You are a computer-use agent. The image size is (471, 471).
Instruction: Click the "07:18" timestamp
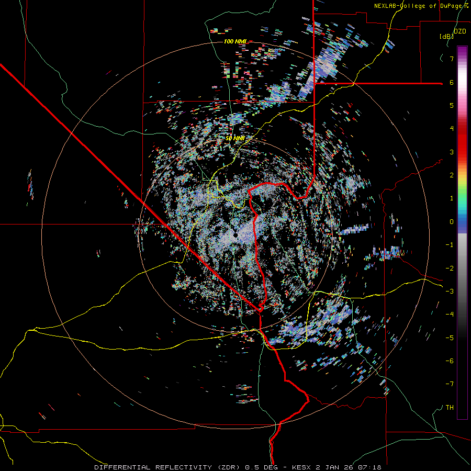(370, 467)
